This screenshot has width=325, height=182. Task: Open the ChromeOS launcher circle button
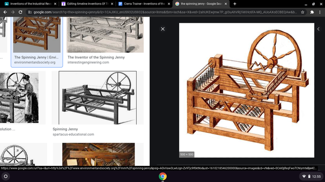(x=6, y=176)
